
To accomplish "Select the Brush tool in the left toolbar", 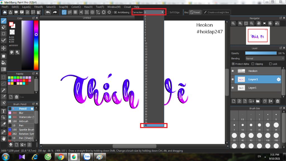I will (x=3, y=21).
